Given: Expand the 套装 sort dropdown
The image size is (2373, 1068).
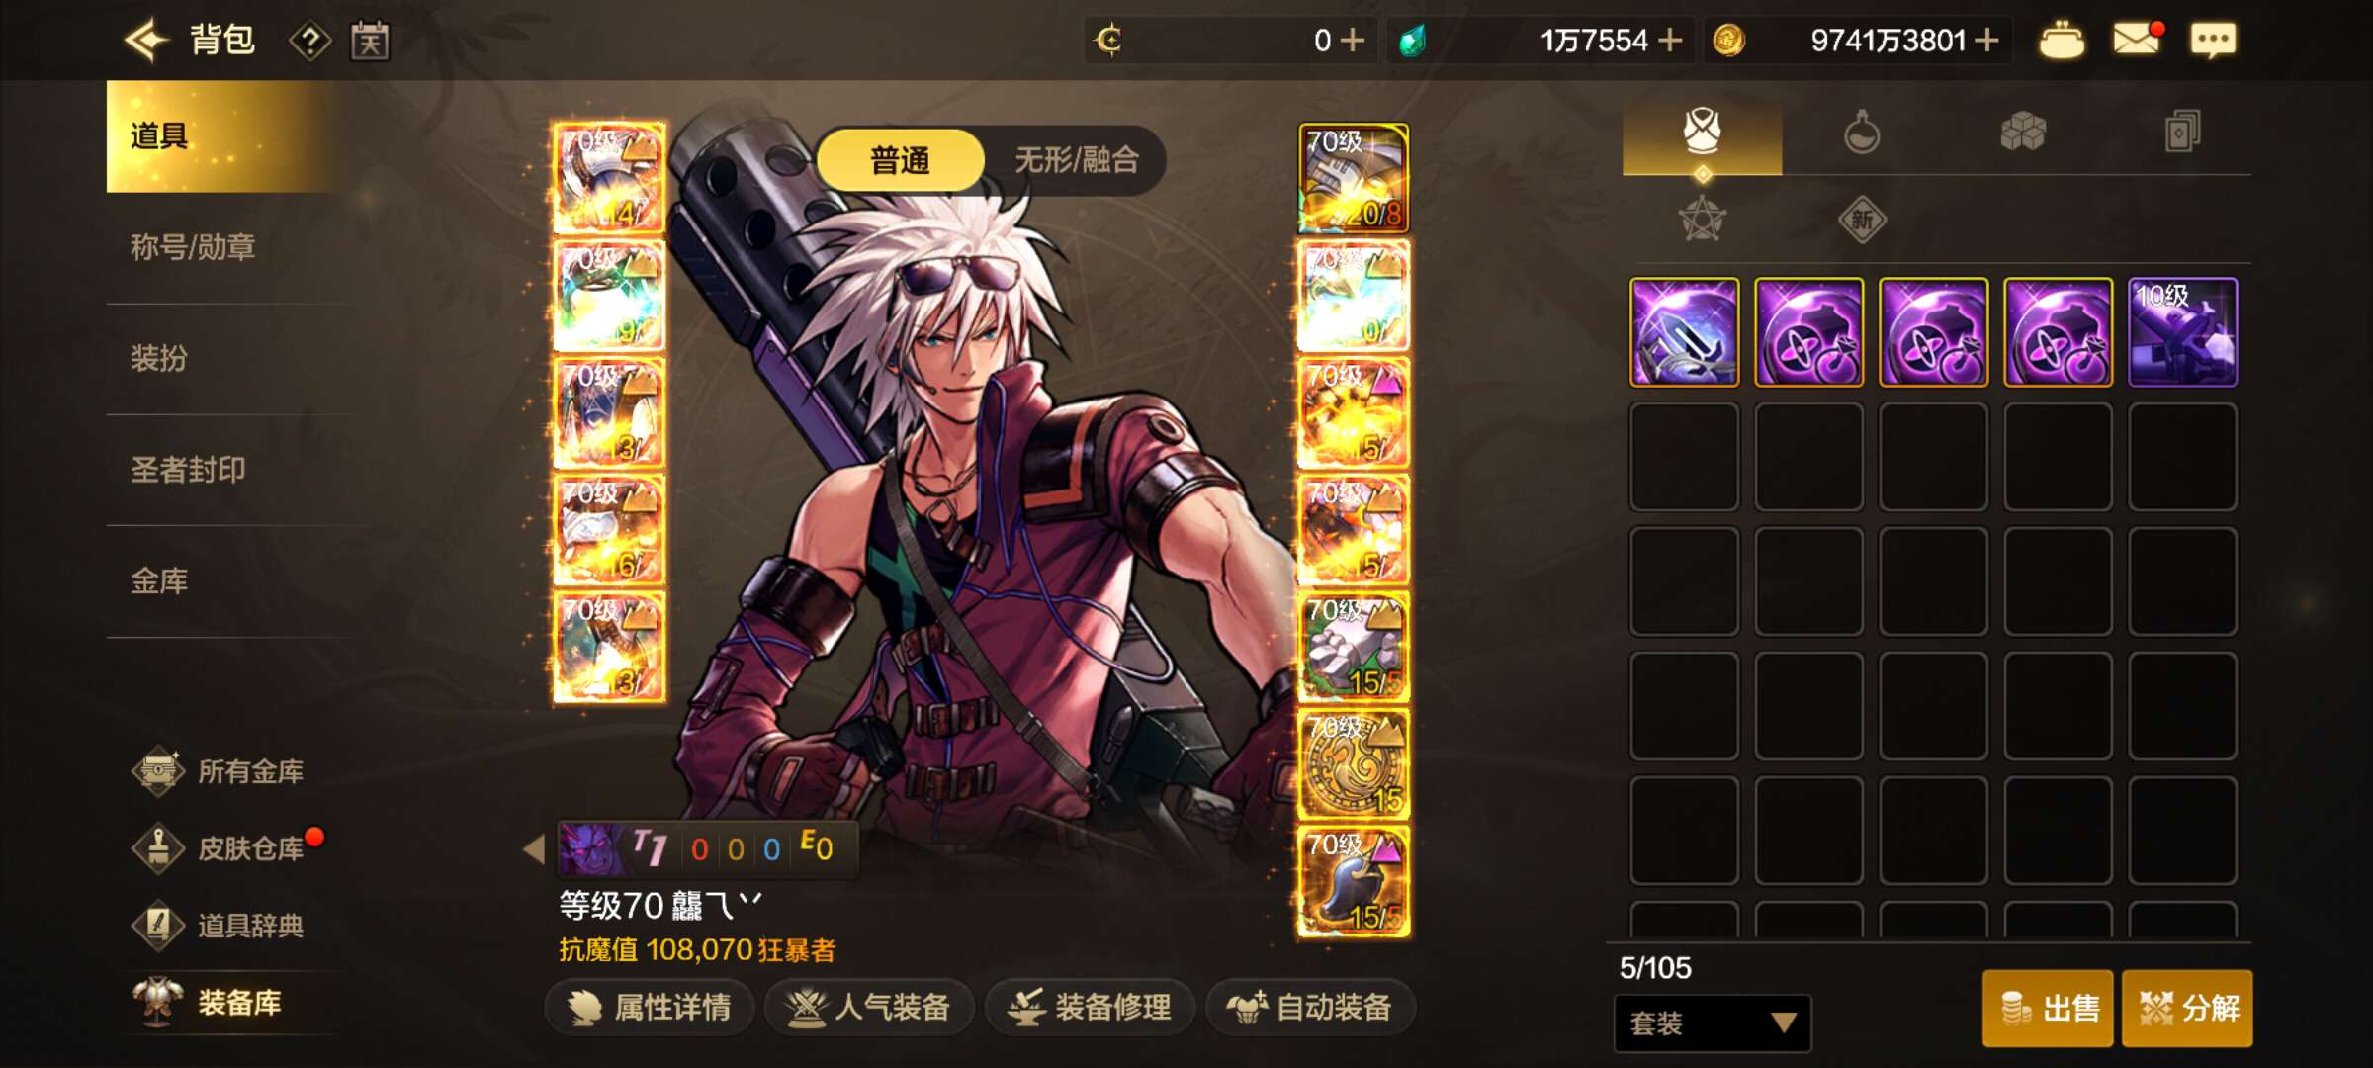Looking at the screenshot, I should point(1713,1023).
